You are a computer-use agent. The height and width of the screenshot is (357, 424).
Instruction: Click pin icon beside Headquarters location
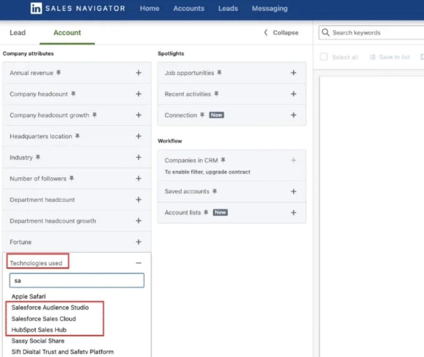pos(77,136)
